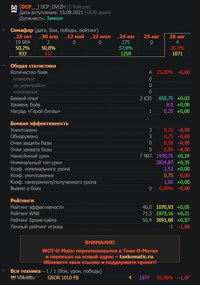Click the Рейтинги section header
Viewport: 200px width, 285px height.
(x=22, y=201)
